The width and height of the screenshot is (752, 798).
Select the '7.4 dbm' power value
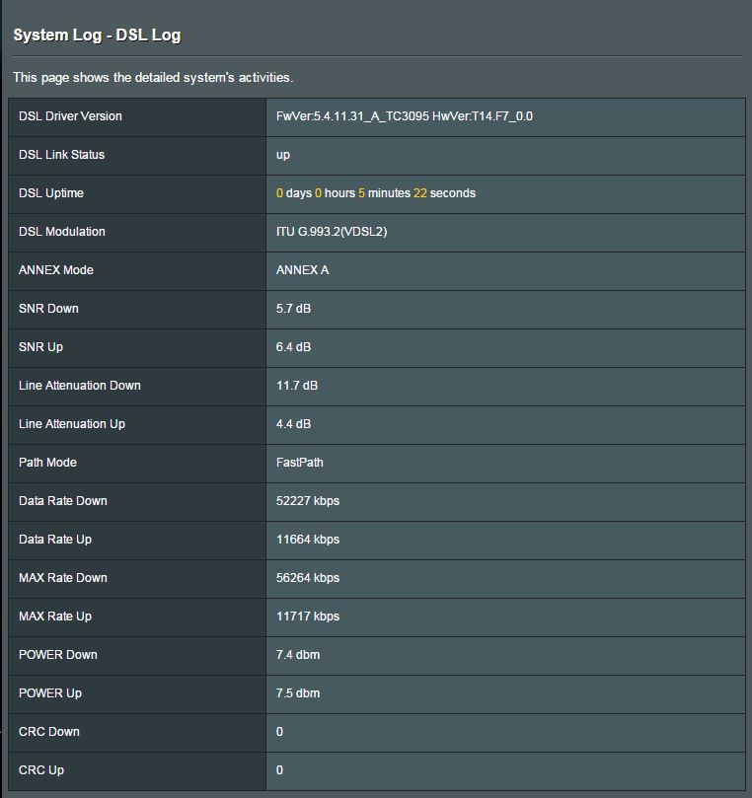coord(298,655)
